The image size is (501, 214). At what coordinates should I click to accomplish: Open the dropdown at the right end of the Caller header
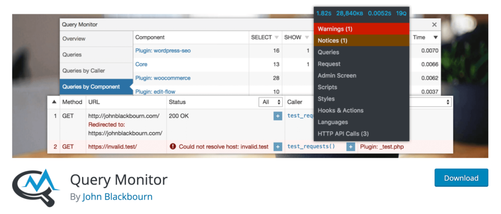coord(431,102)
